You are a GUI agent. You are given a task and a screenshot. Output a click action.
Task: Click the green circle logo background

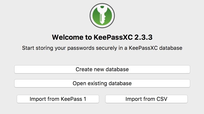click(x=95, y=16)
